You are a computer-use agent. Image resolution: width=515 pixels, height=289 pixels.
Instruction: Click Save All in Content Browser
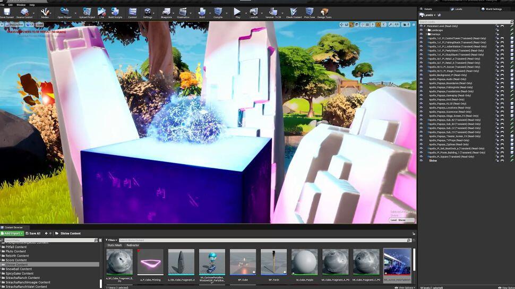pos(32,233)
